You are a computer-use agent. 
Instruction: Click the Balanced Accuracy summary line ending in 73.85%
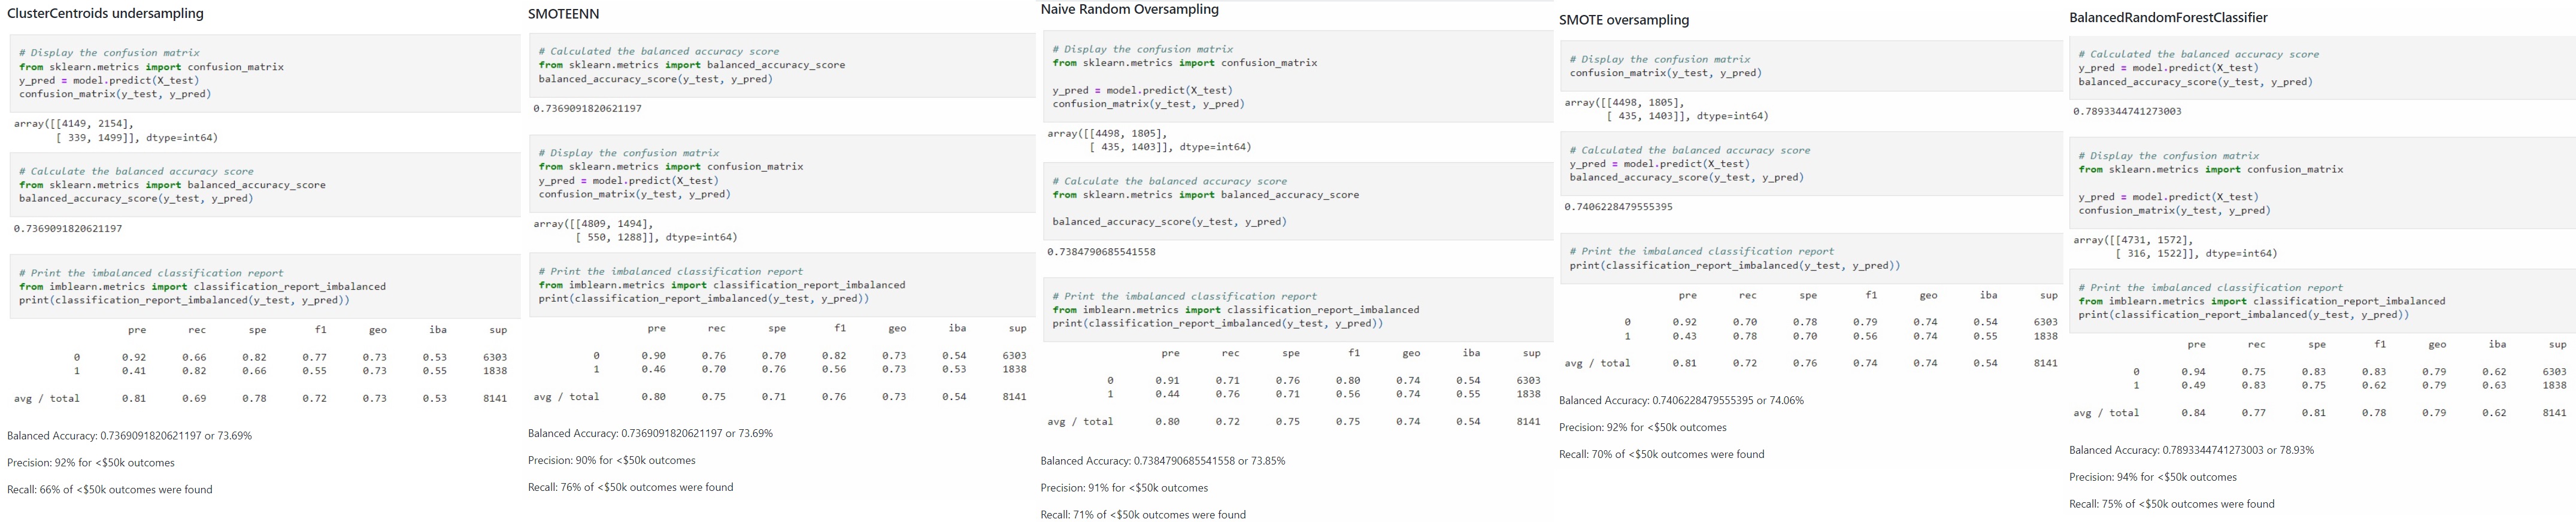pos(1162,461)
